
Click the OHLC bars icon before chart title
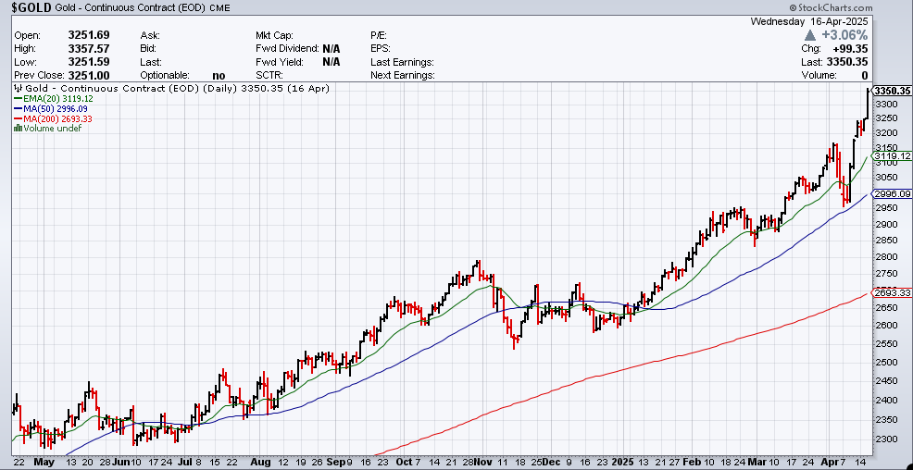point(18,90)
